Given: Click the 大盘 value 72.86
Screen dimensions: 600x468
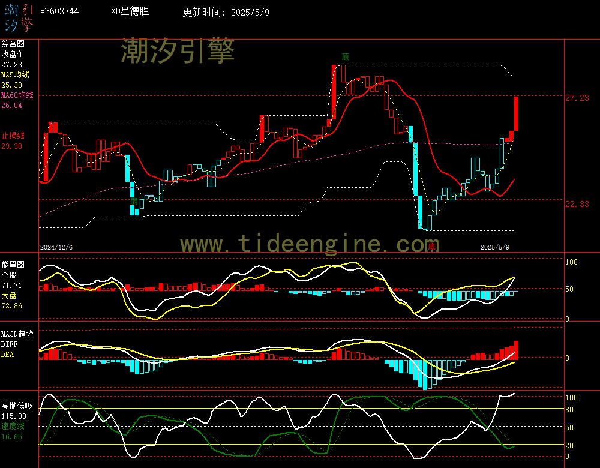Looking at the screenshot, I should pyautogui.click(x=11, y=306).
